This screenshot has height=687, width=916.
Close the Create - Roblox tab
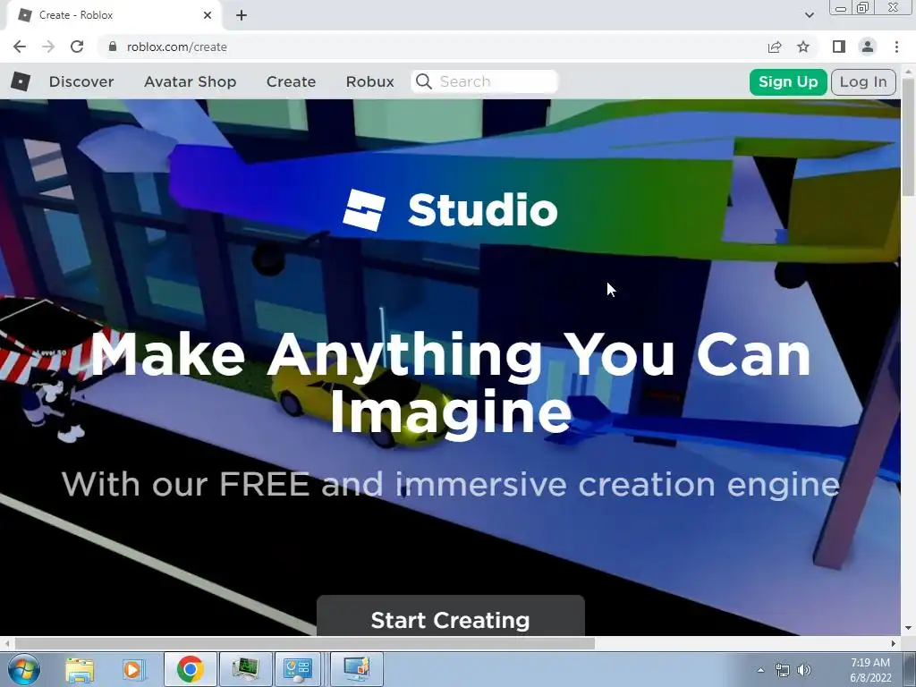(x=208, y=15)
